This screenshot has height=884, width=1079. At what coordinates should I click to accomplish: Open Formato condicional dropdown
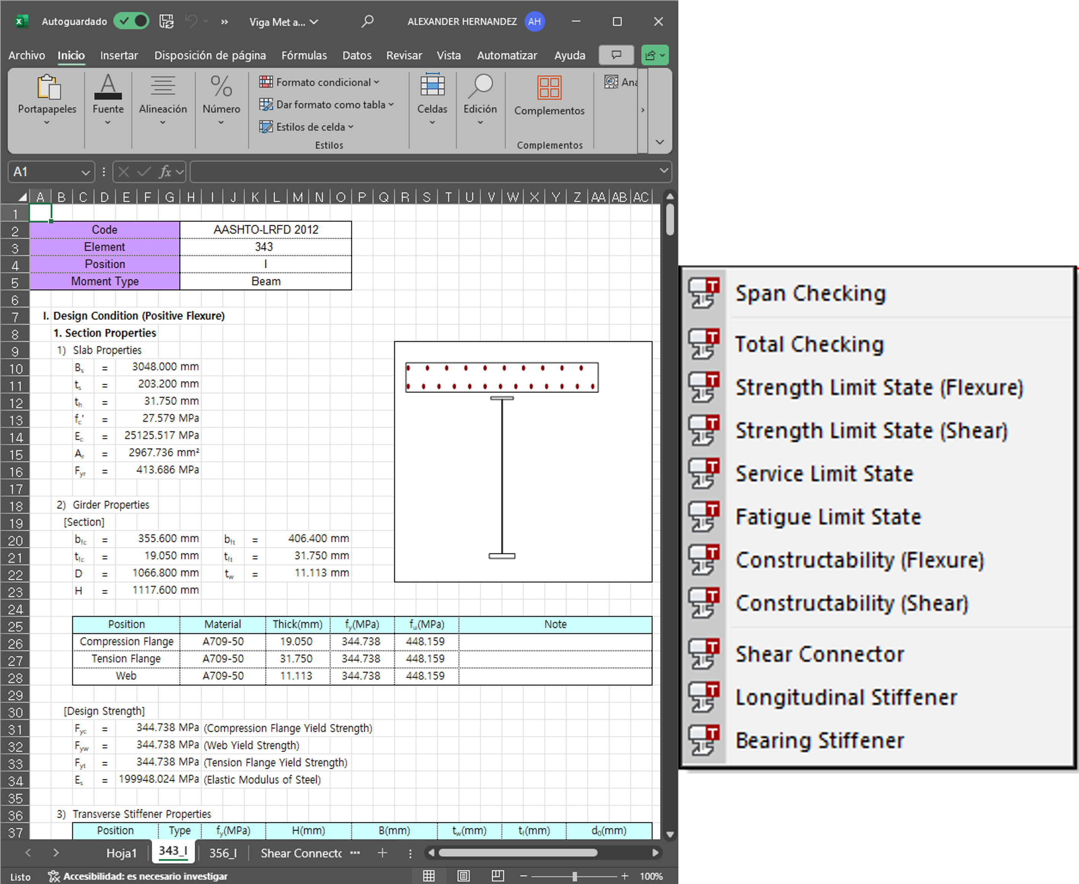(x=319, y=82)
